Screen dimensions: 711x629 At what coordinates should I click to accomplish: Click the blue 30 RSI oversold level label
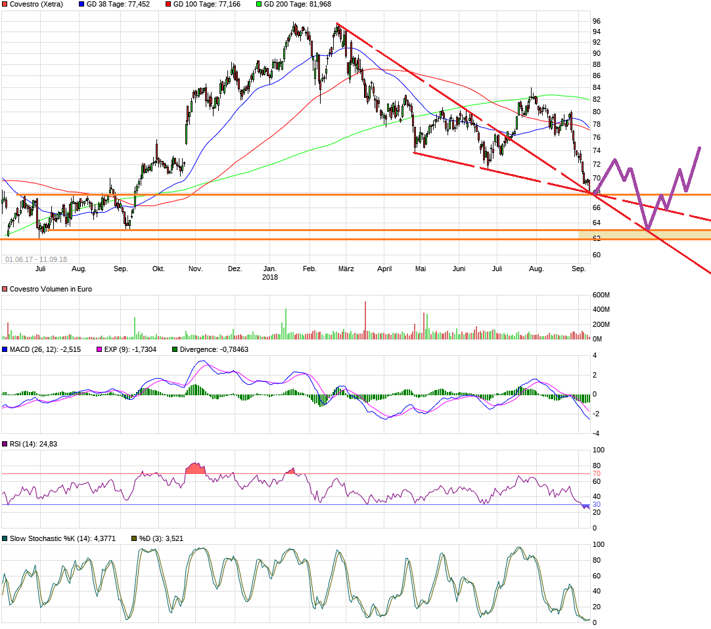click(x=597, y=504)
